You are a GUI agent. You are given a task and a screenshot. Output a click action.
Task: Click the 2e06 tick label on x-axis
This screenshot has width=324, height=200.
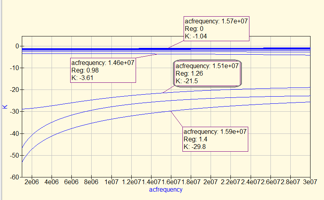coord(32,182)
